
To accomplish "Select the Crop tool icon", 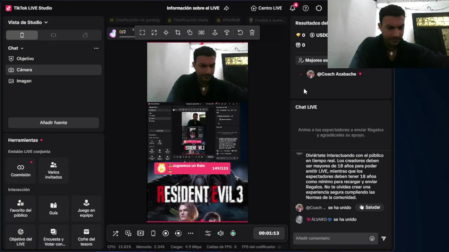I will (x=178, y=33).
